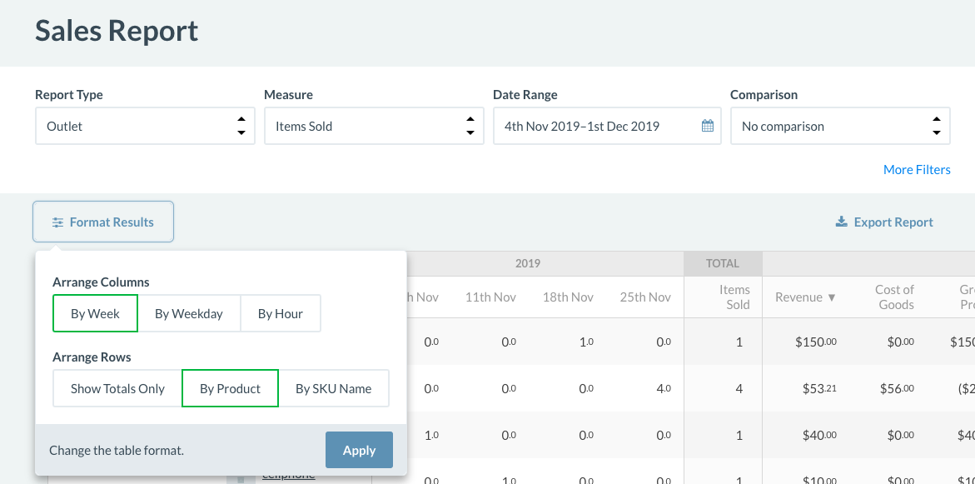Arrange rows By Product
The height and width of the screenshot is (484, 975).
(x=230, y=389)
